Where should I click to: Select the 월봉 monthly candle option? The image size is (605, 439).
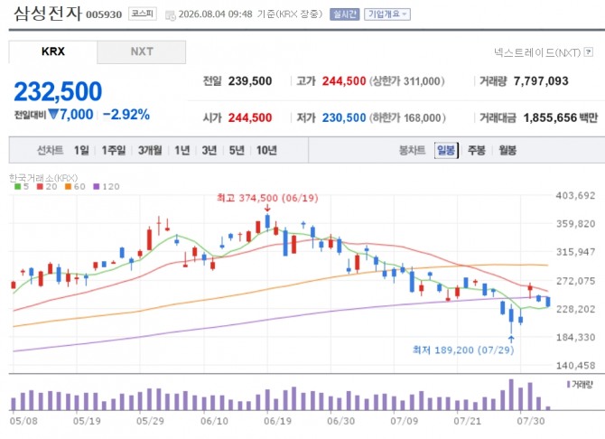point(507,150)
